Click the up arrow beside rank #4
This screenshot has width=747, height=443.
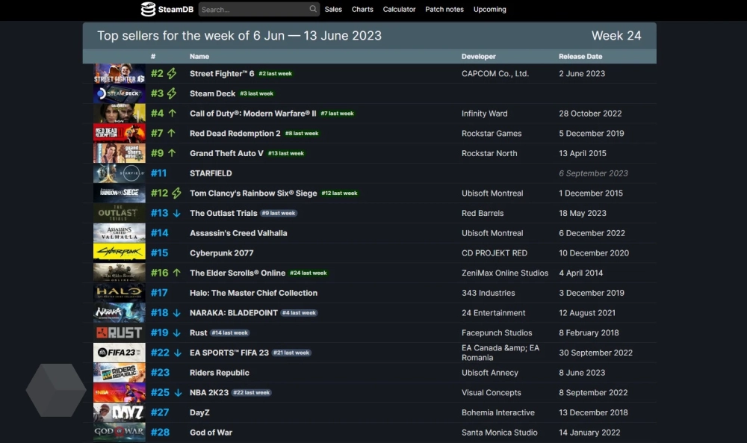(172, 114)
